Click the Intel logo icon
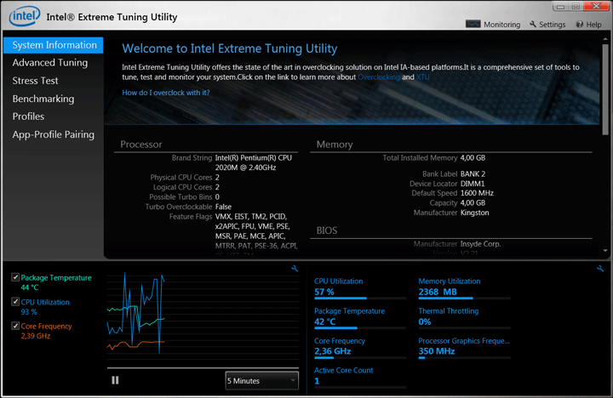 point(24,16)
